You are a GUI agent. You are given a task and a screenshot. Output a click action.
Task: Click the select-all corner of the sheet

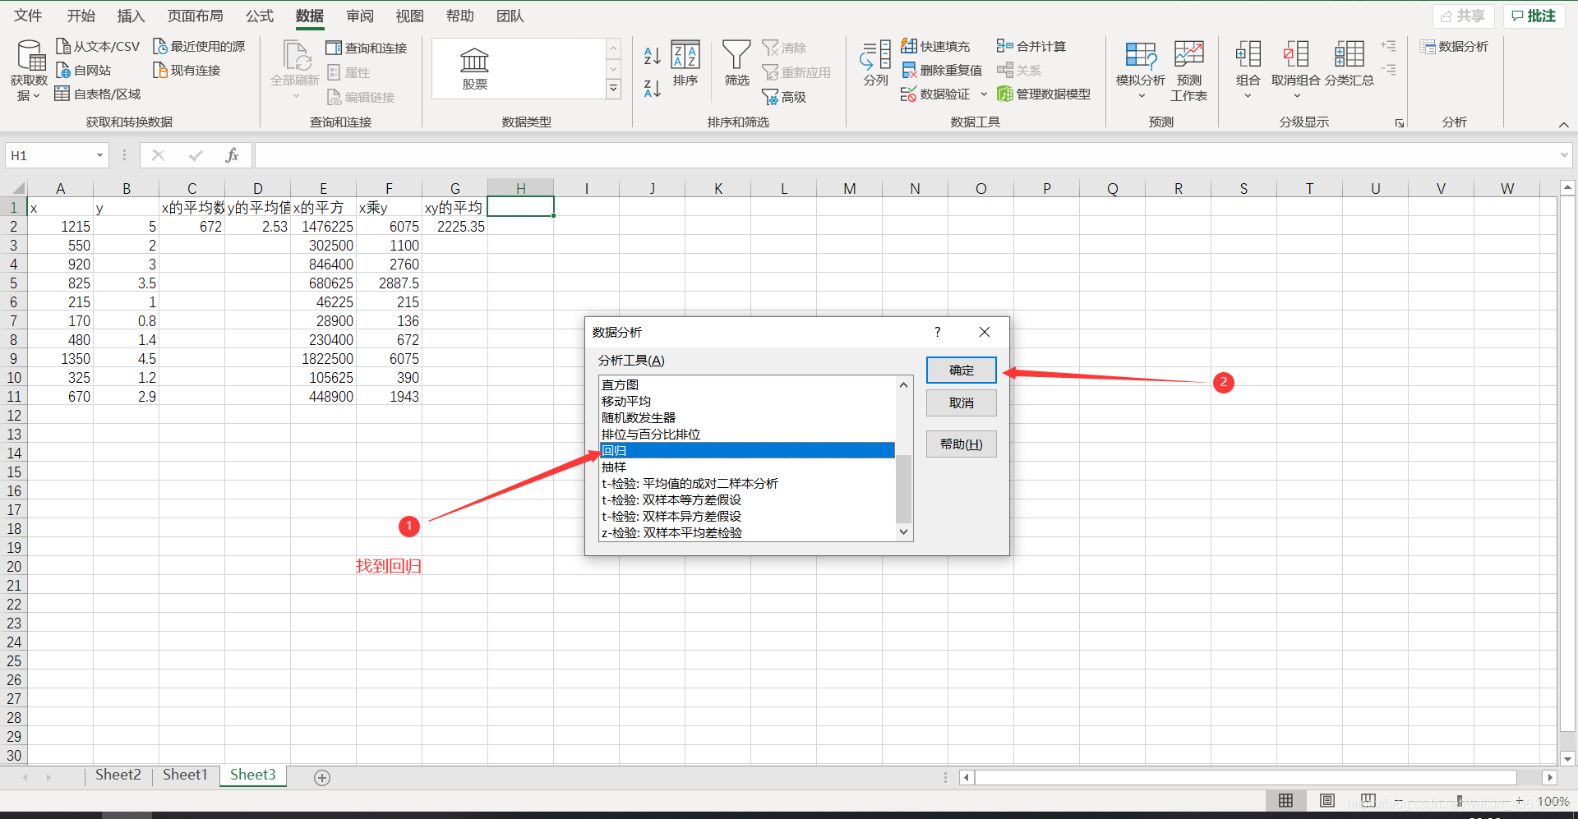point(16,188)
